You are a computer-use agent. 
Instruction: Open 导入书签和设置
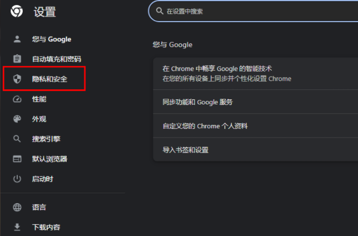coord(255,149)
